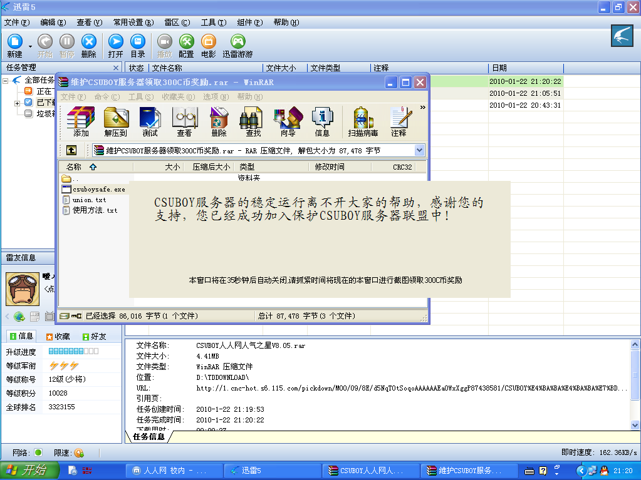Select the 任务信息 tab at bottom
Screen dimensions: 641x480
tap(149, 436)
